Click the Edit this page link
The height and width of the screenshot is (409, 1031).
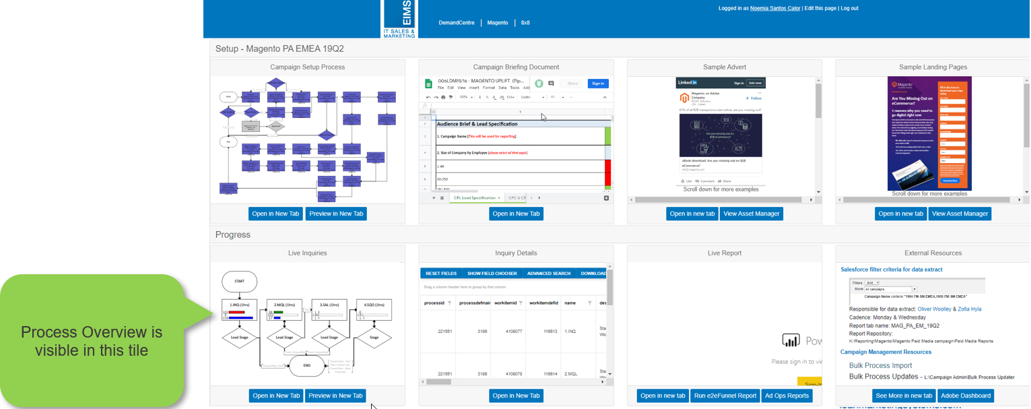click(x=820, y=8)
